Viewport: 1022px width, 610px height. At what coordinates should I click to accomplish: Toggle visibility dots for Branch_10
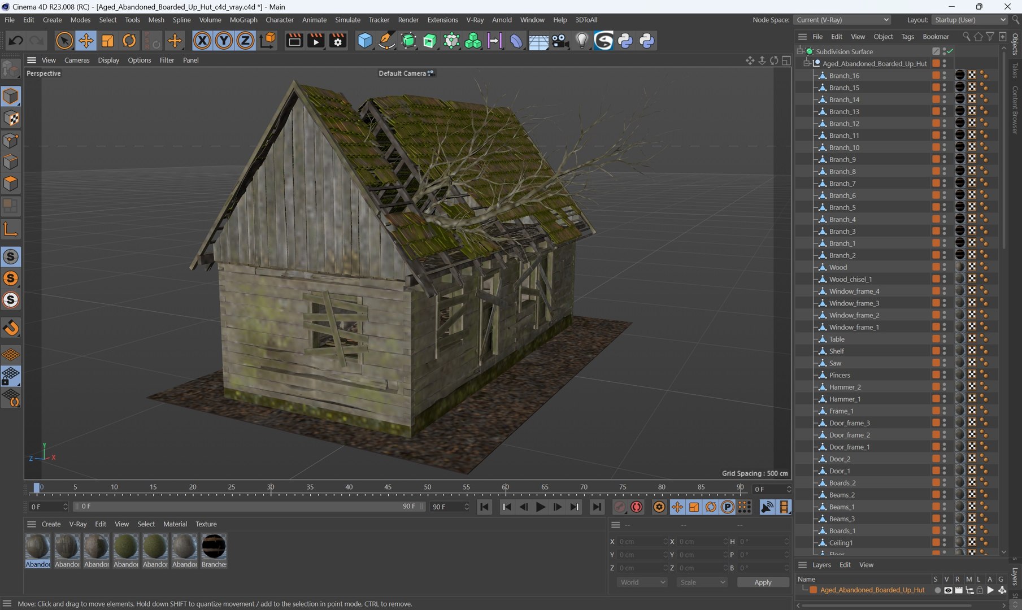click(x=945, y=147)
